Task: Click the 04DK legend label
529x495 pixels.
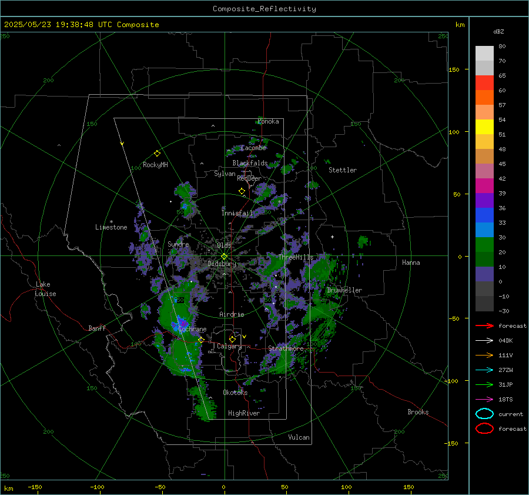Action: (505, 340)
